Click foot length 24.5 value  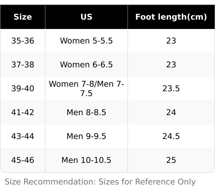[x=171, y=136]
